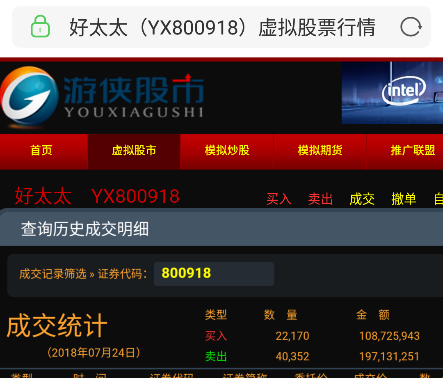Click the 好太太 stock name
This screenshot has width=443, height=378.
(x=43, y=196)
